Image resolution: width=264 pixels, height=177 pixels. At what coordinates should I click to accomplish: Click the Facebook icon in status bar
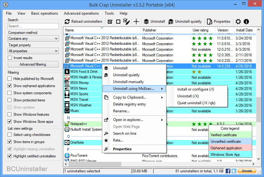pos(228,171)
